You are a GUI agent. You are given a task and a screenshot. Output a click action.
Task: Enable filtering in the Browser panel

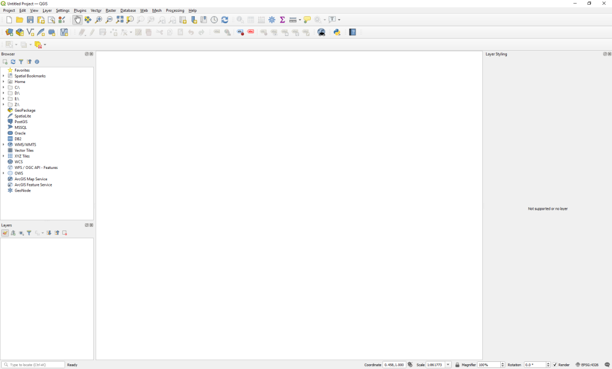tap(21, 62)
